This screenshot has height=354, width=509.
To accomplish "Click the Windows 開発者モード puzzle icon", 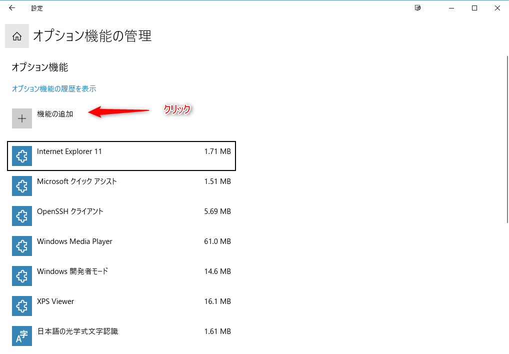I will (x=22, y=276).
